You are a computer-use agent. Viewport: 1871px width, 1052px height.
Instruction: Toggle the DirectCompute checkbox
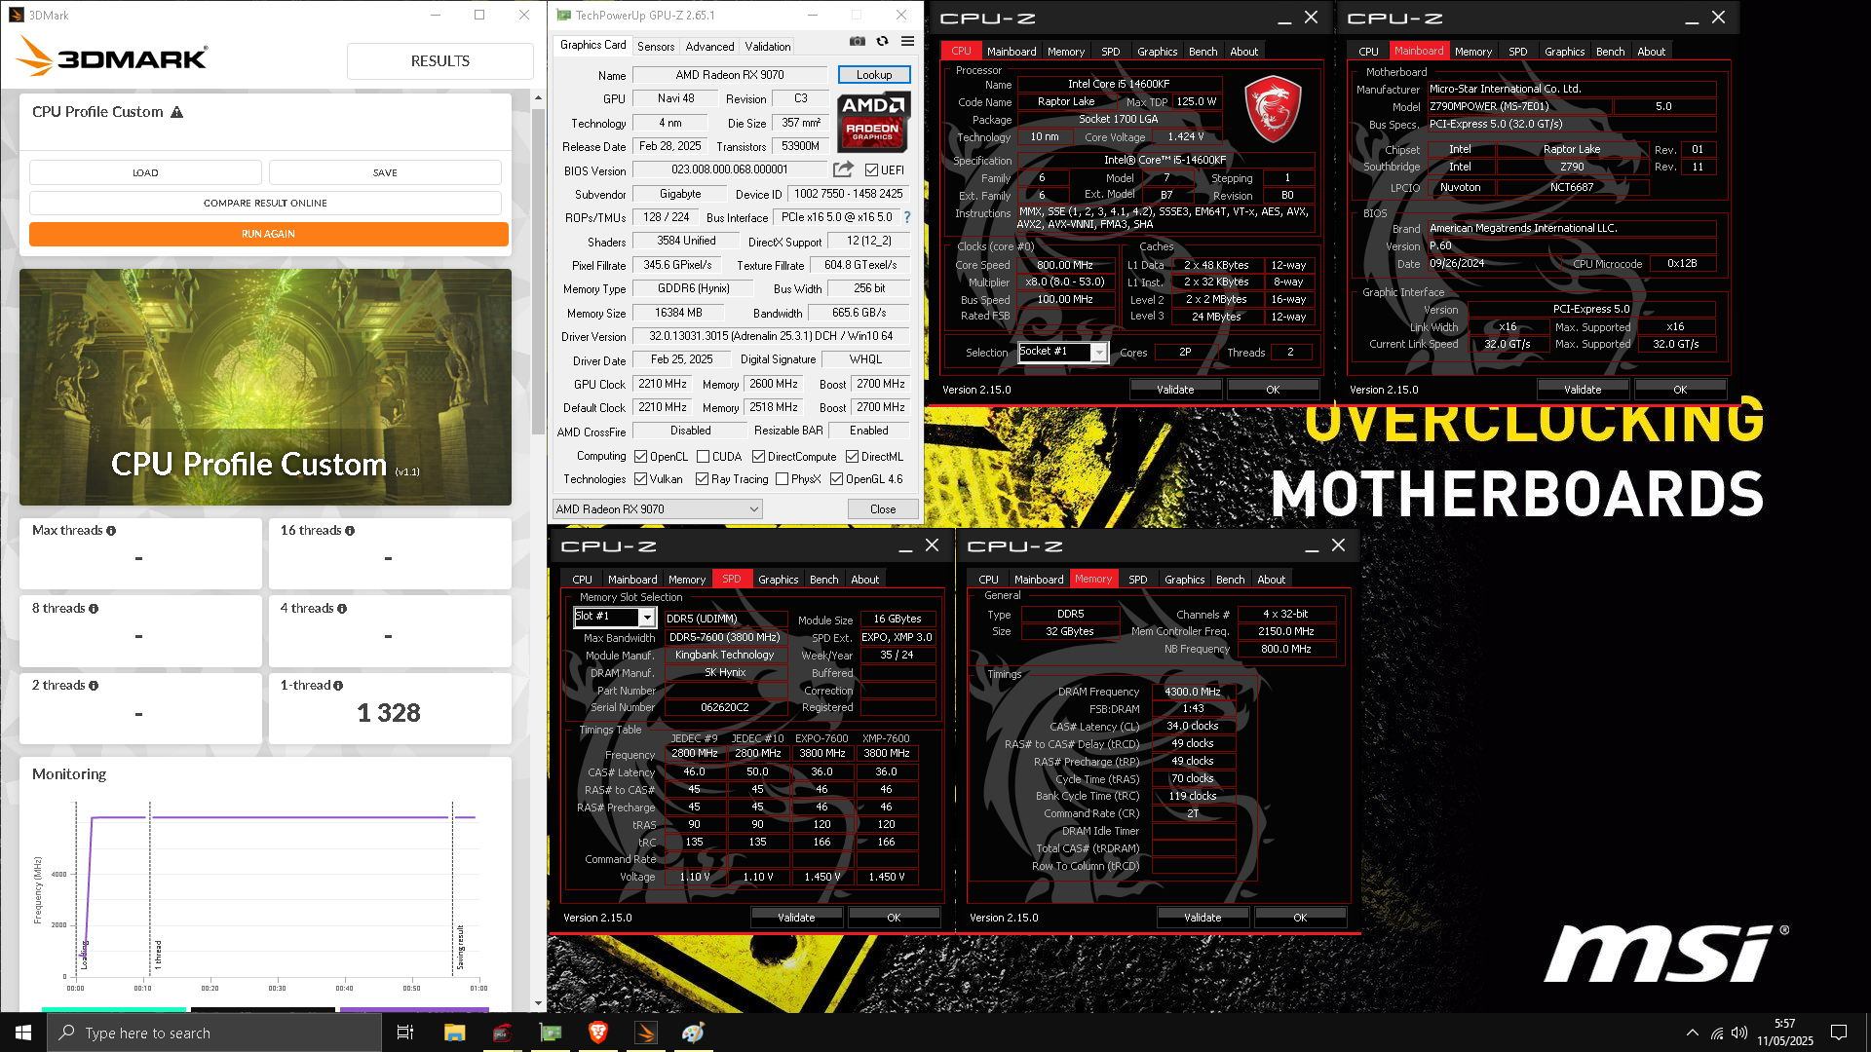(x=758, y=457)
